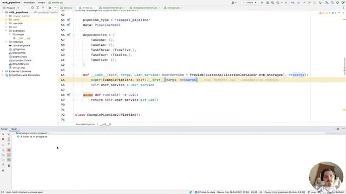Open the translate icon in top toolbar
The width and height of the screenshot is (346, 194).
[x=327, y=3]
